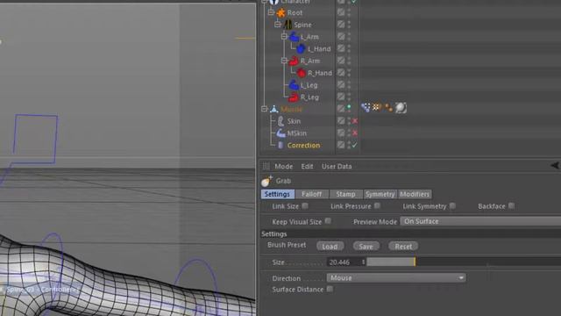The image size is (561, 316).
Task: Click the blue L_Leg icon
Action: click(294, 85)
